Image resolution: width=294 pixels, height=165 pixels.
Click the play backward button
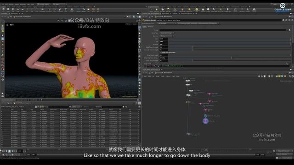(6, 151)
